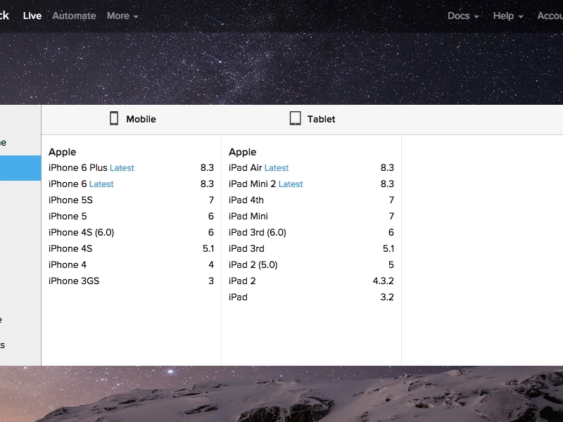Select iPad 4th generation
The width and height of the screenshot is (563, 422).
(x=246, y=200)
